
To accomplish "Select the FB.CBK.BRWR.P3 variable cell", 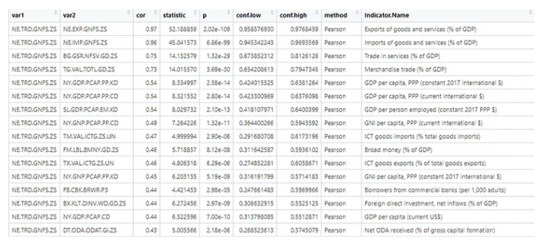I will coord(97,190).
